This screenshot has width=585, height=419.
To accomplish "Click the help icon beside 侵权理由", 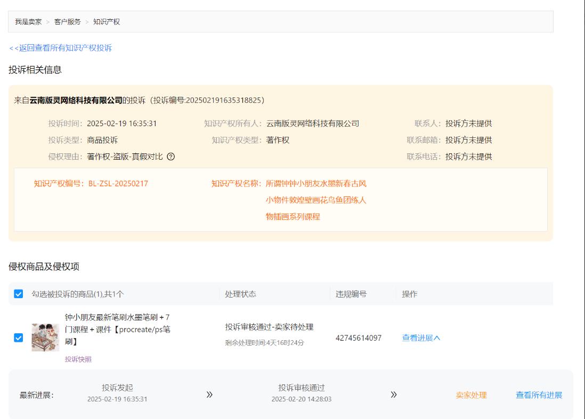I will coord(171,157).
